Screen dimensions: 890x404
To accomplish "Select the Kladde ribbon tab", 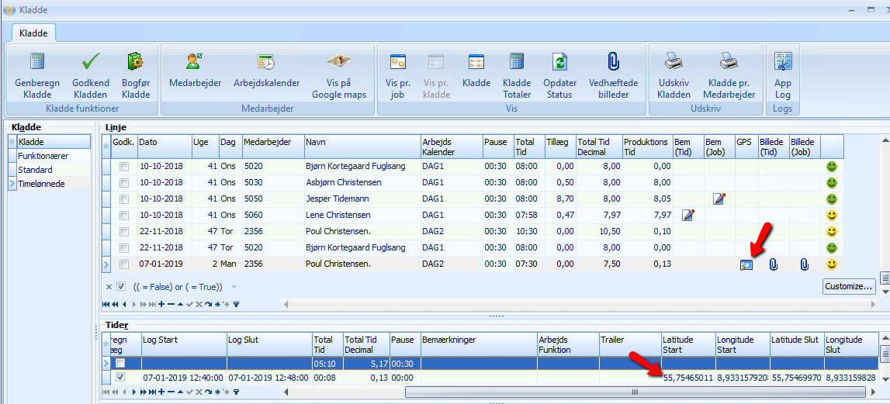I will (x=33, y=33).
